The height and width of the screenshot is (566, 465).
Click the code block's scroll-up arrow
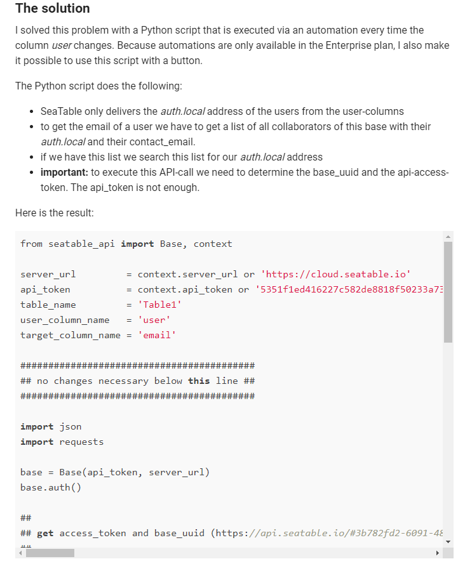pos(448,237)
